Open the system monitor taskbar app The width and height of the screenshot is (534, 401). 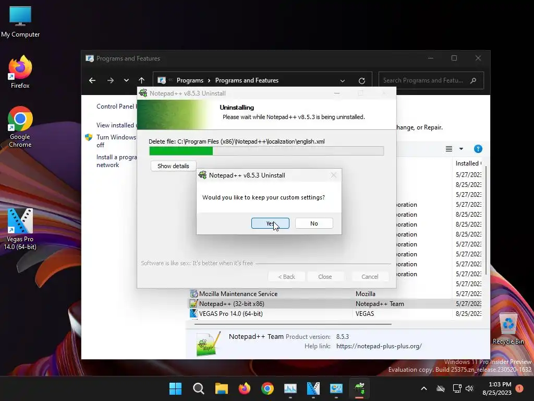pyautogui.click(x=290, y=388)
